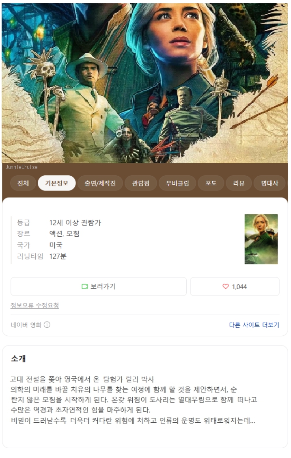Open the 포토 tab

(x=211, y=183)
